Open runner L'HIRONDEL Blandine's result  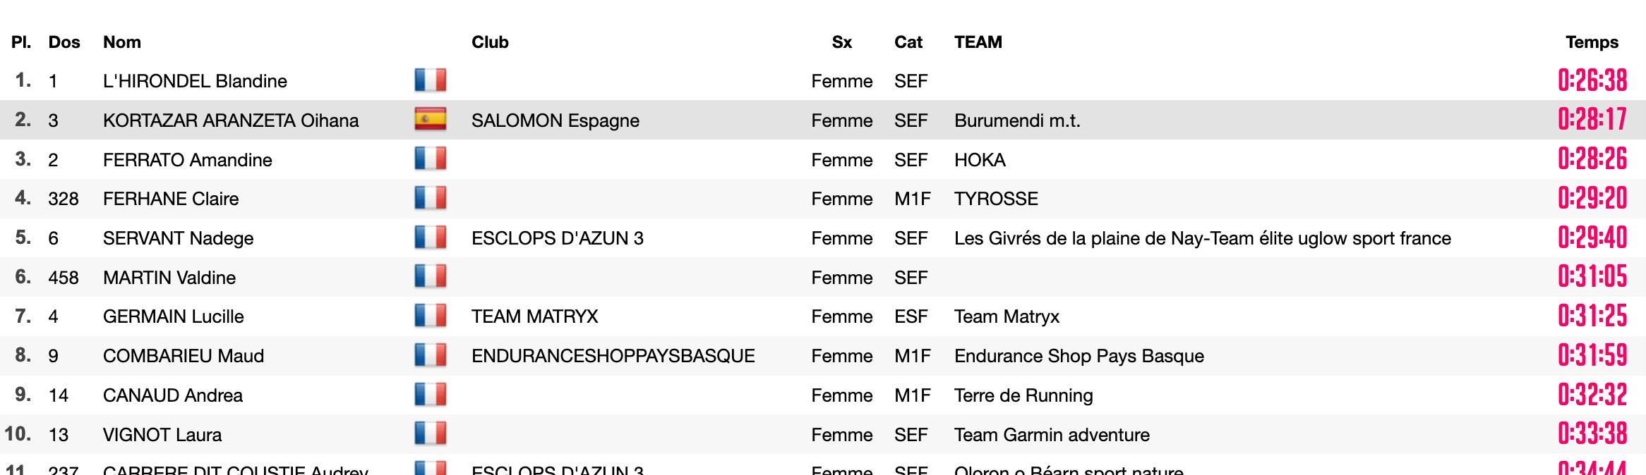click(x=195, y=81)
